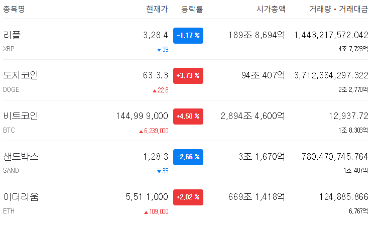The height and width of the screenshot is (226, 382).
Task: Open the 리플 coin name link
Action: (x=12, y=35)
